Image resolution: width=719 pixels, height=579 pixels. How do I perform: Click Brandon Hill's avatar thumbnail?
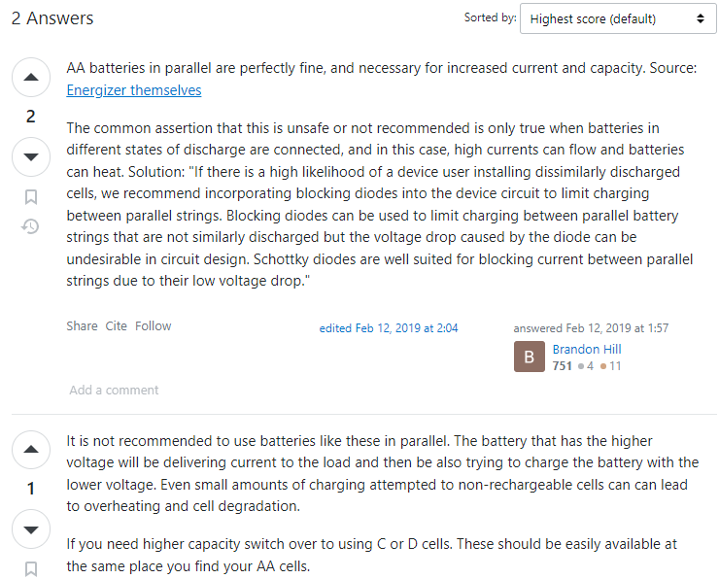[x=530, y=357]
